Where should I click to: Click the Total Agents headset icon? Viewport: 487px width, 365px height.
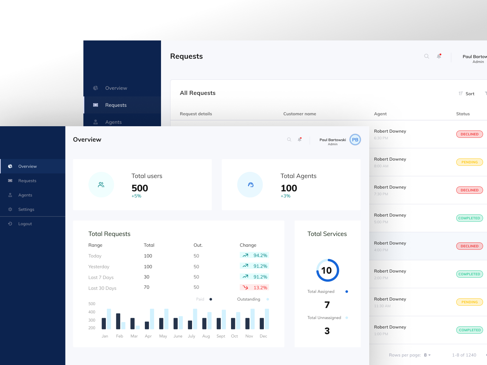click(250, 185)
